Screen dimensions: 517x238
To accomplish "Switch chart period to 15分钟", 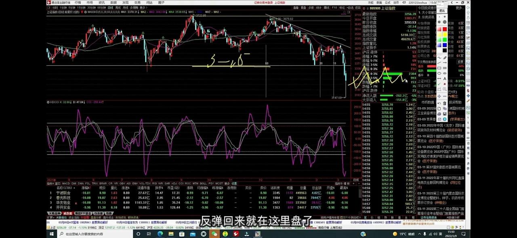I will (81, 8).
